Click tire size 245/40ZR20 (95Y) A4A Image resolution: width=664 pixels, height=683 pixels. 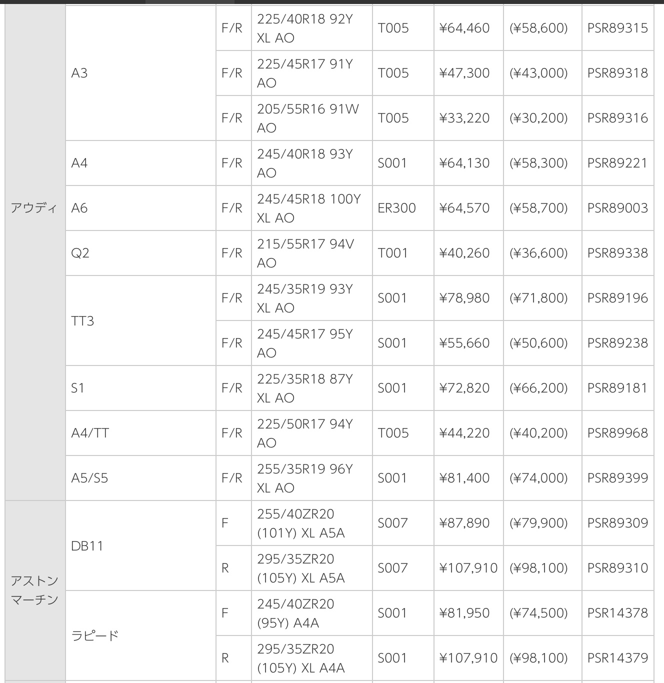(295, 613)
